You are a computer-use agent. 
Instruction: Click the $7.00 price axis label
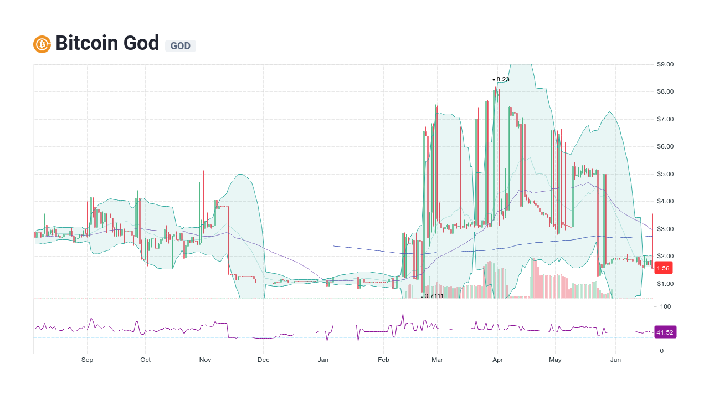pyautogui.click(x=665, y=119)
